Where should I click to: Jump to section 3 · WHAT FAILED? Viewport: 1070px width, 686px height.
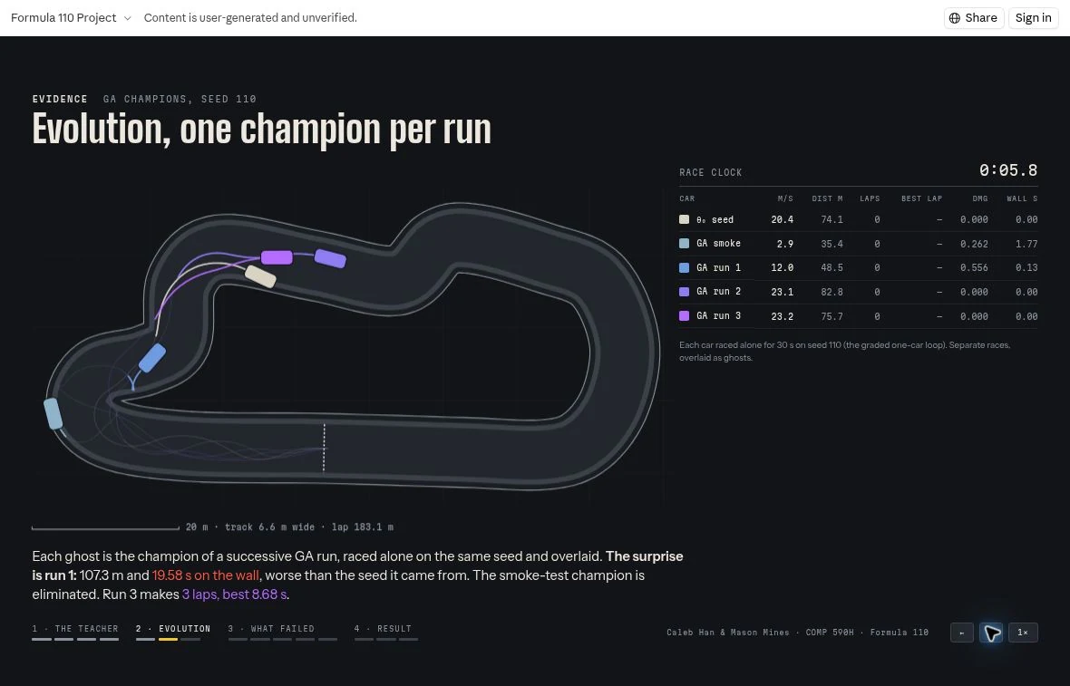pos(271,629)
